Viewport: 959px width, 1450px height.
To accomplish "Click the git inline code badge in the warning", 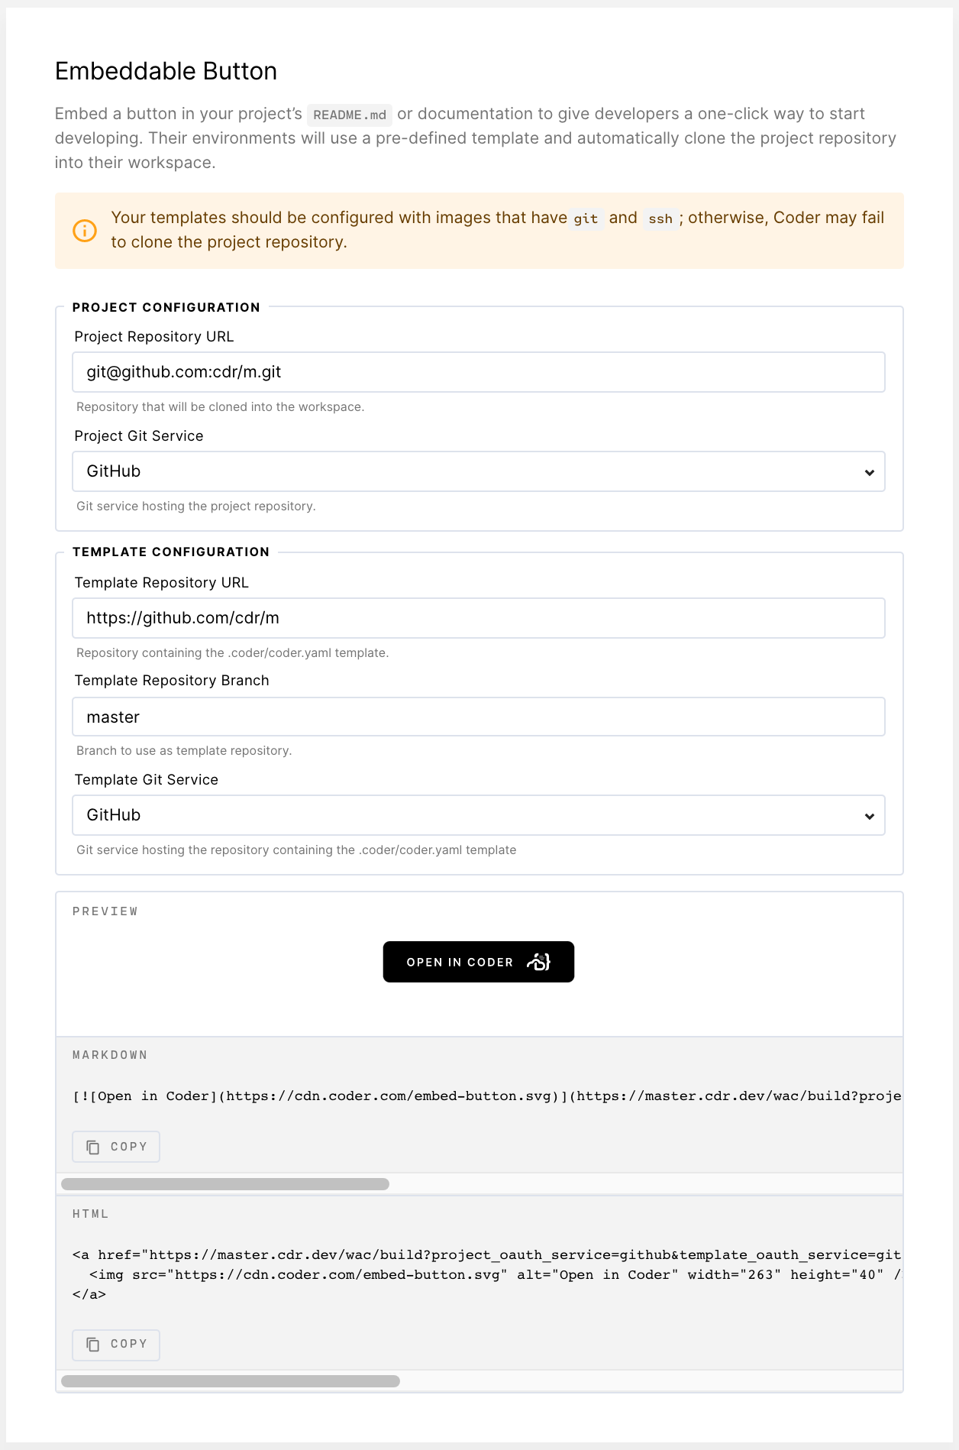I will pyautogui.click(x=586, y=218).
